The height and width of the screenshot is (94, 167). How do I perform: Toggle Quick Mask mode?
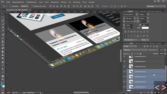(3, 90)
